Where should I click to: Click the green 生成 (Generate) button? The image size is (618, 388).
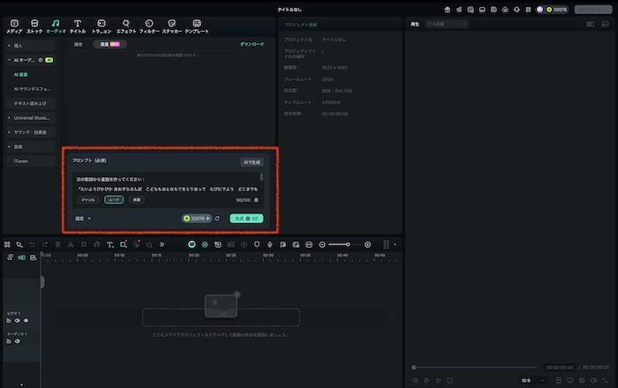(245, 218)
